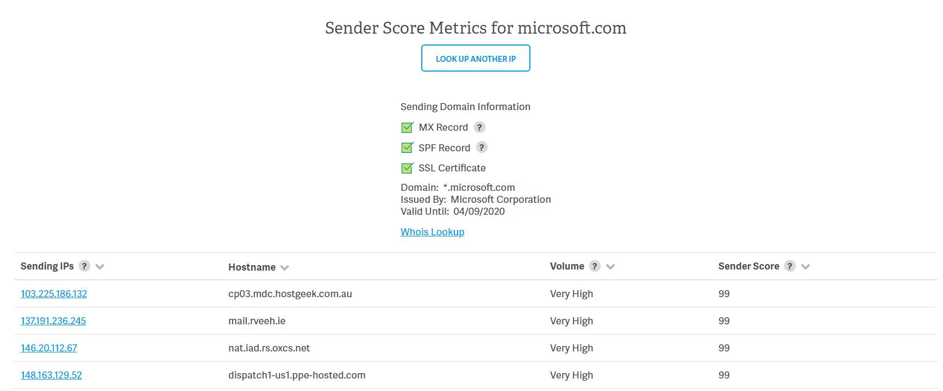Toggle the MX Record check indicator

coord(406,127)
